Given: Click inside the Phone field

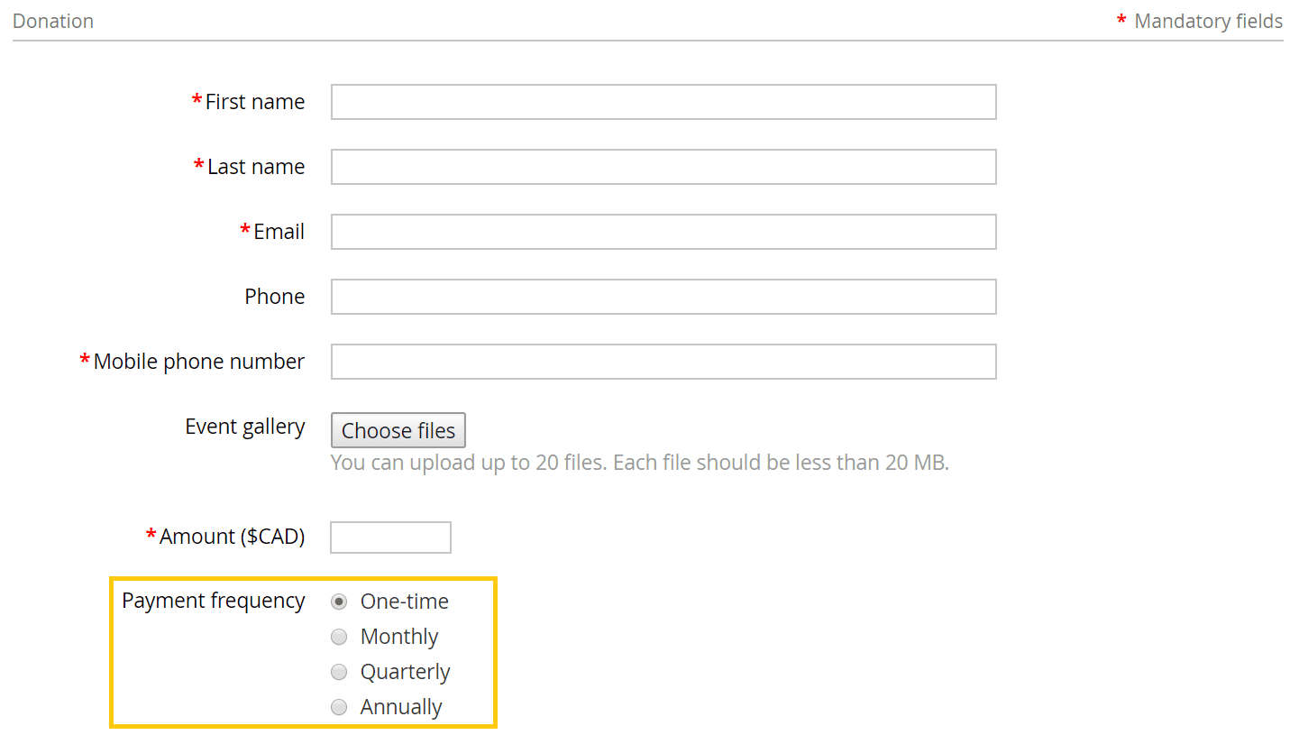Looking at the screenshot, I should click(663, 297).
